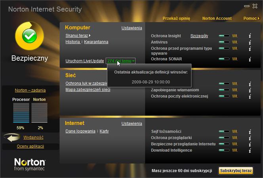263x178 pixels.
Task: Toggle Sejf tożsamości switch
Action: click(x=224, y=131)
